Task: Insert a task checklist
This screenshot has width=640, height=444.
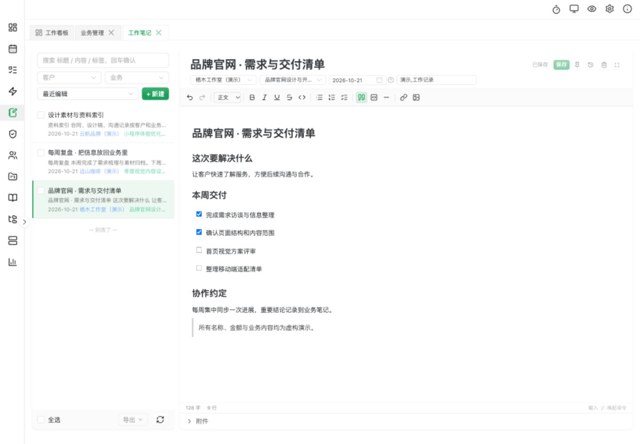Action: pos(344,97)
